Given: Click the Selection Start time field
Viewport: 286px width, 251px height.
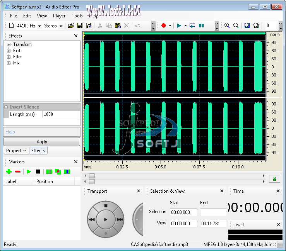Looking at the screenshot, I should (183, 212).
